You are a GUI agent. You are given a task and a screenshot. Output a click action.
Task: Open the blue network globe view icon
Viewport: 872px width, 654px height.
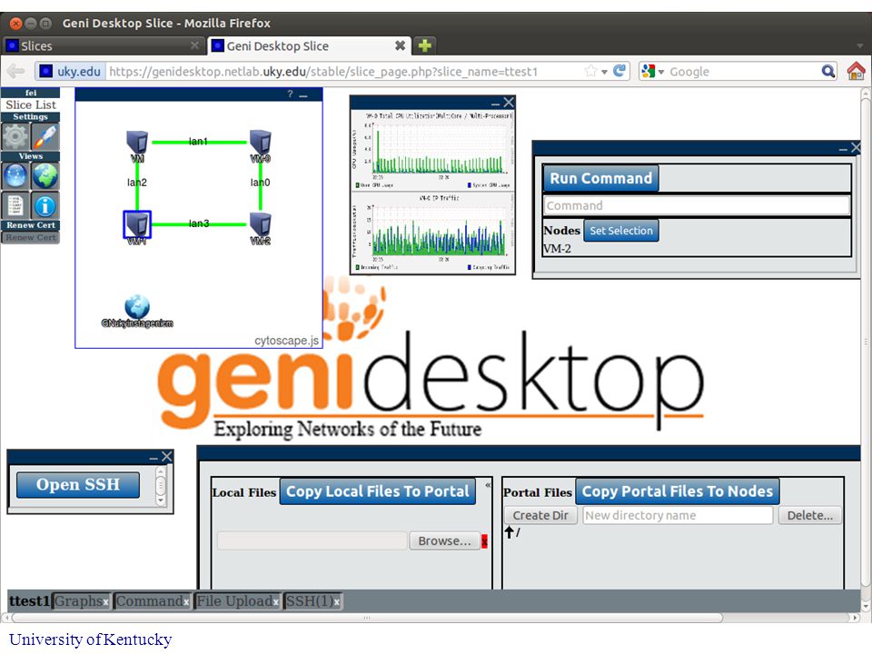coord(15,175)
